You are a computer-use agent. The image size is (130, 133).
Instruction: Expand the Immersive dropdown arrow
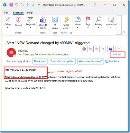click(x=111, y=27)
